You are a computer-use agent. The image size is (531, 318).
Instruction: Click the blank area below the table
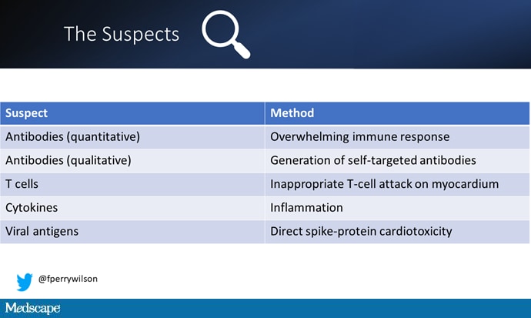click(x=308, y=269)
